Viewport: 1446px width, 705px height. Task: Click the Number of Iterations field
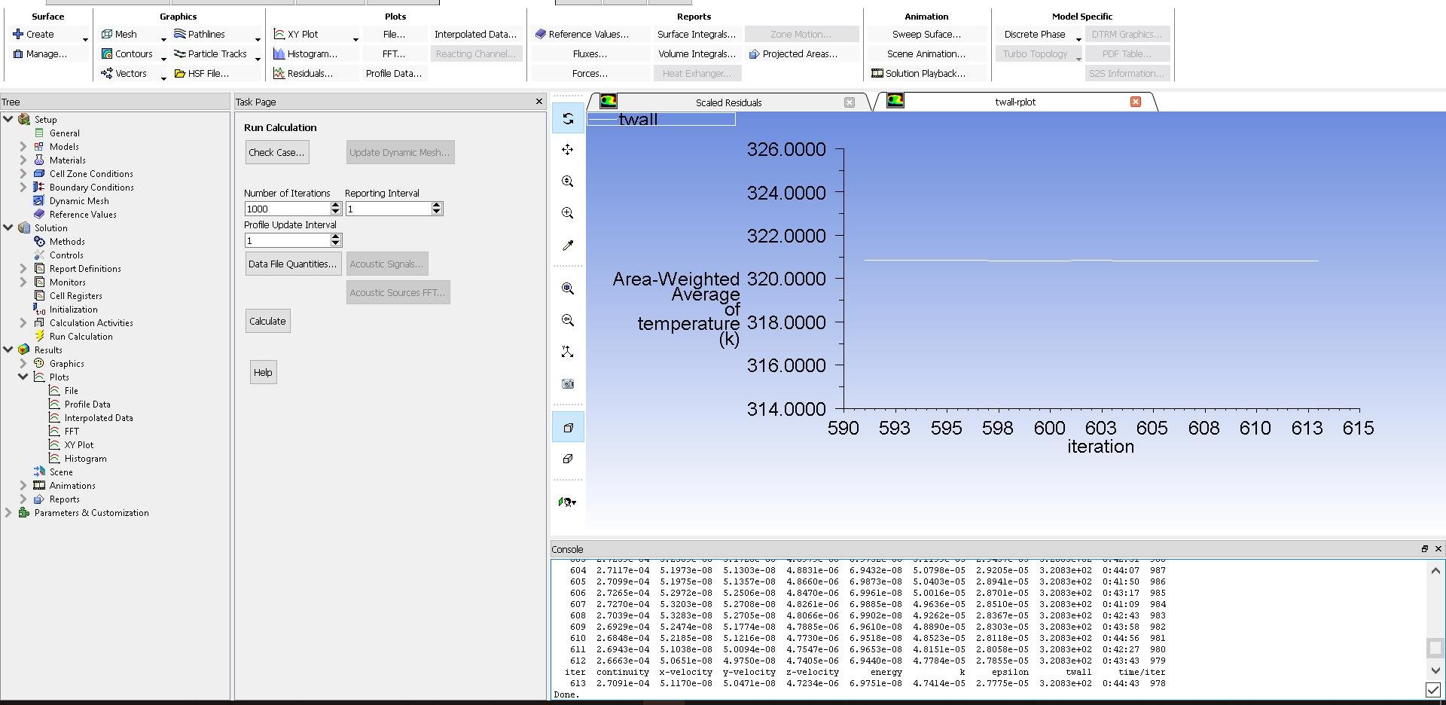[x=287, y=209]
